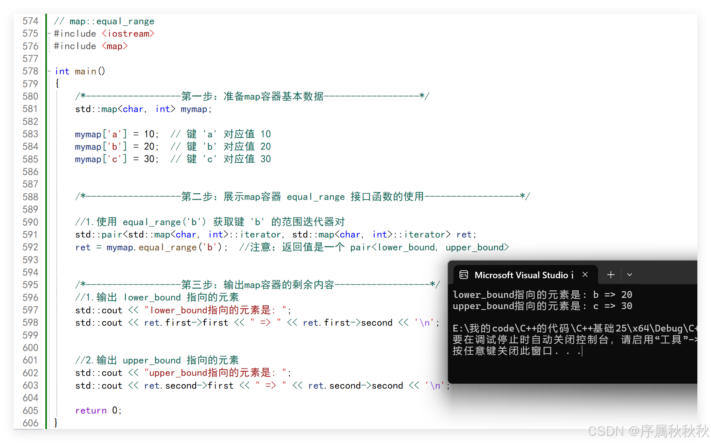This screenshot has width=711, height=443.
Task: Collapse the #include block at line 575
Action: tap(49, 33)
